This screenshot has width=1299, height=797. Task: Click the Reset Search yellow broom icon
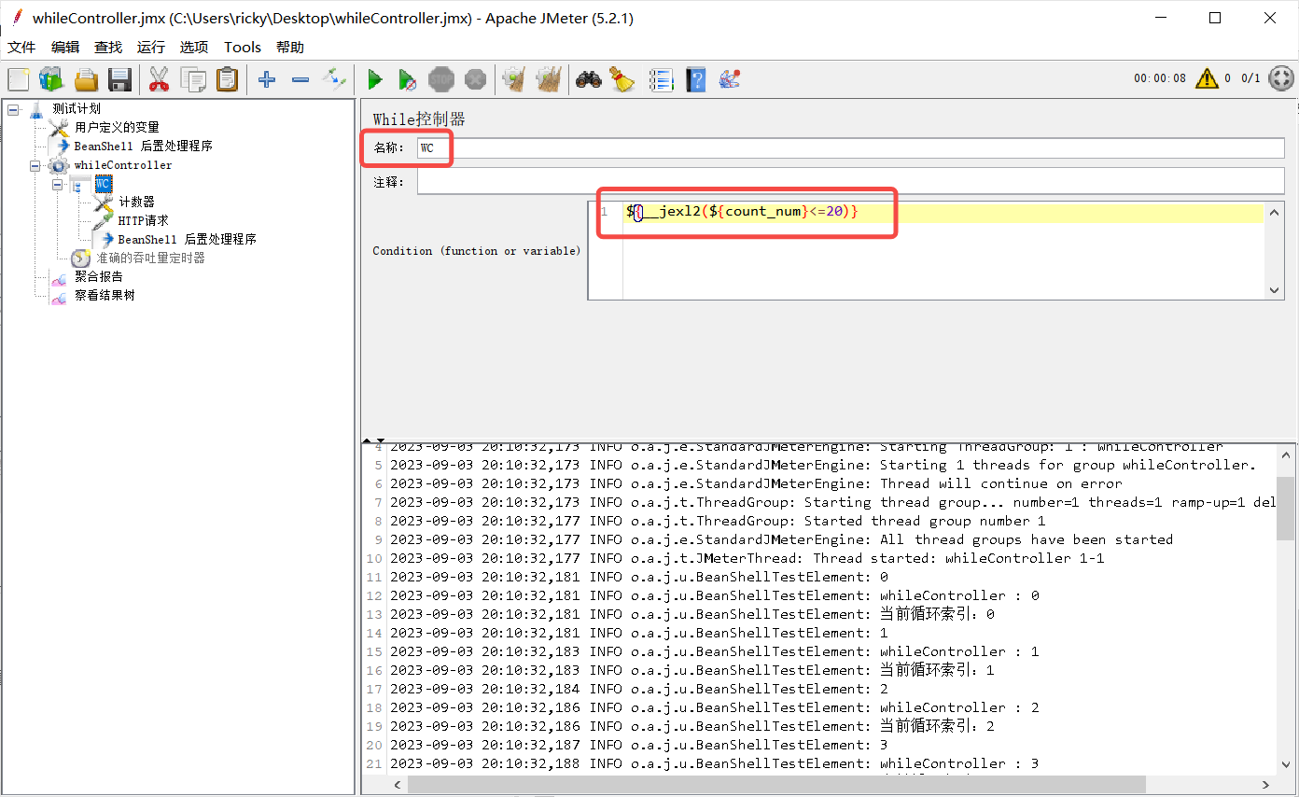coord(622,79)
